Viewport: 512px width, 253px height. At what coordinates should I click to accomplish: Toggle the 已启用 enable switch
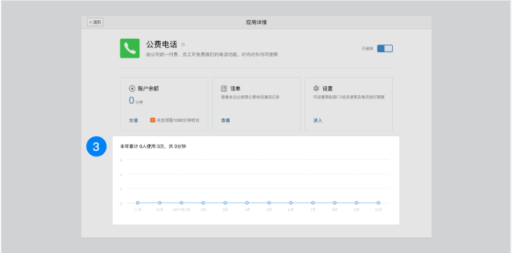tap(385, 49)
